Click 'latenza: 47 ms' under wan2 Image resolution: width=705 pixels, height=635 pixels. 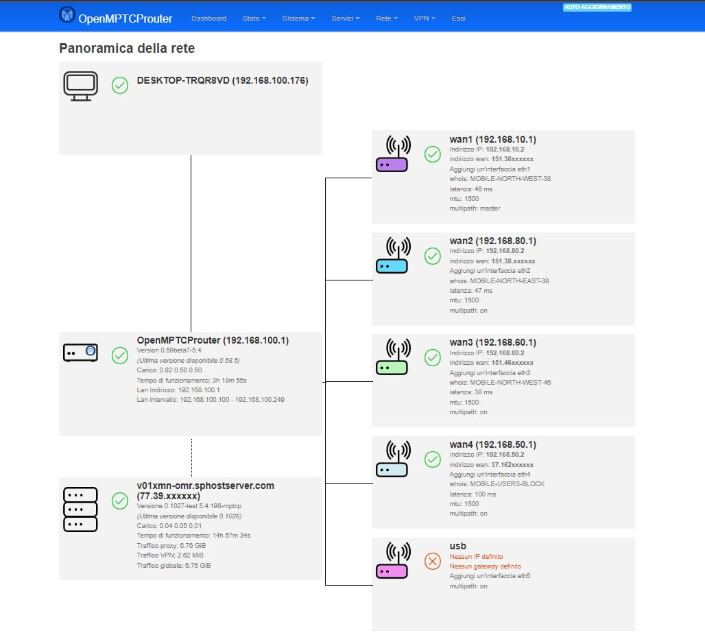(x=470, y=291)
